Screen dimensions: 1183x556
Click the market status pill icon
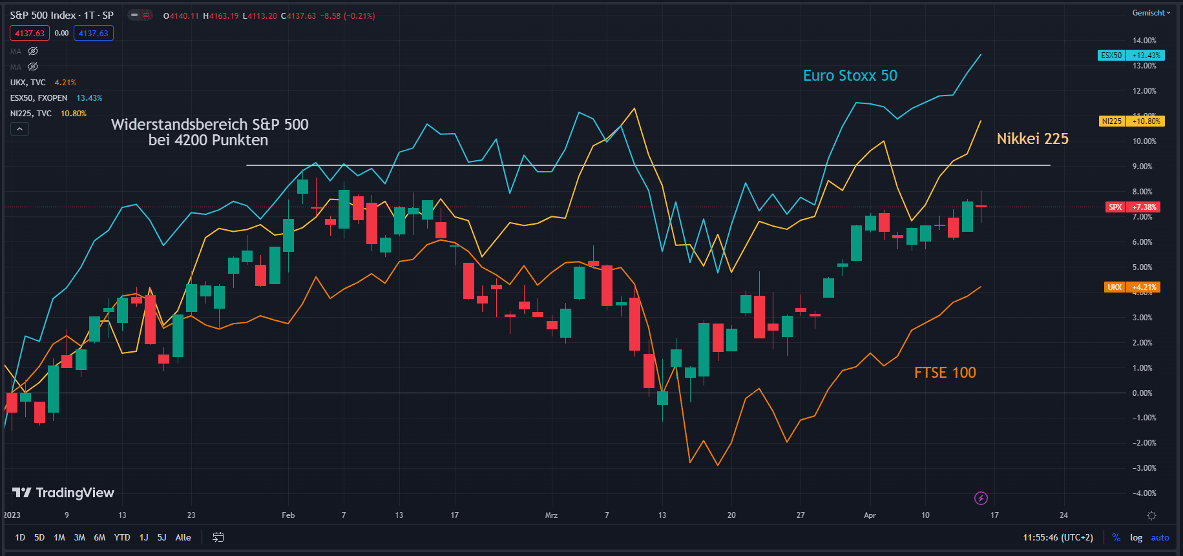pyautogui.click(x=140, y=15)
